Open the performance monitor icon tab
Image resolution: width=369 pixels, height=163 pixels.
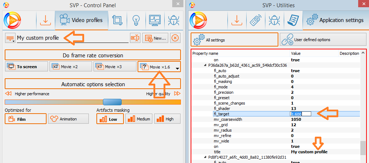[x=155, y=20]
